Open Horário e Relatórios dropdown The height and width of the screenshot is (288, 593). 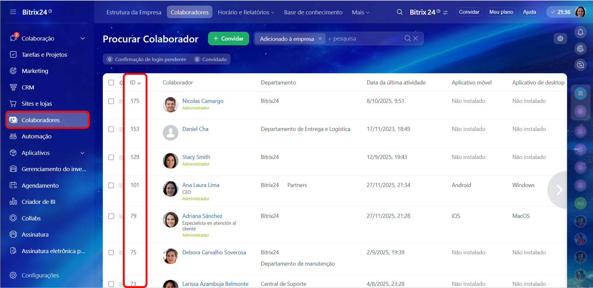[x=246, y=12]
